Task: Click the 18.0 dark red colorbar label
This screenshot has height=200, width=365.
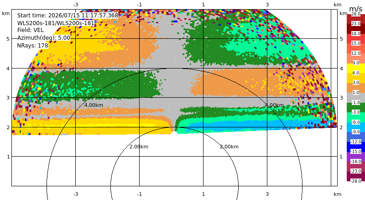Action: 356,34
